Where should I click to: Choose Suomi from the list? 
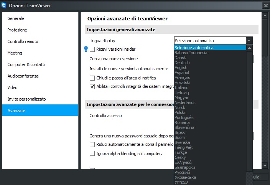pyautogui.click(x=210, y=137)
